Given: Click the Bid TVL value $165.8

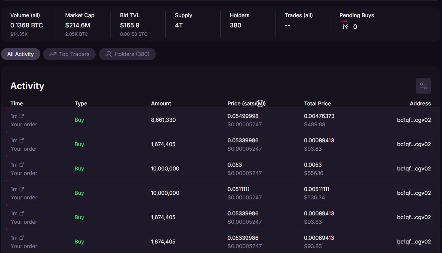Looking at the screenshot, I should (x=130, y=25).
